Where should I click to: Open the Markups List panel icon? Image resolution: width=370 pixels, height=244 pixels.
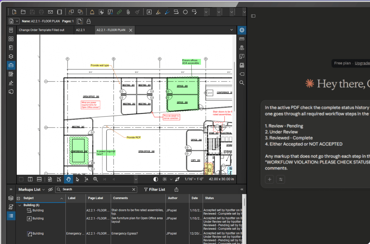tap(11, 216)
